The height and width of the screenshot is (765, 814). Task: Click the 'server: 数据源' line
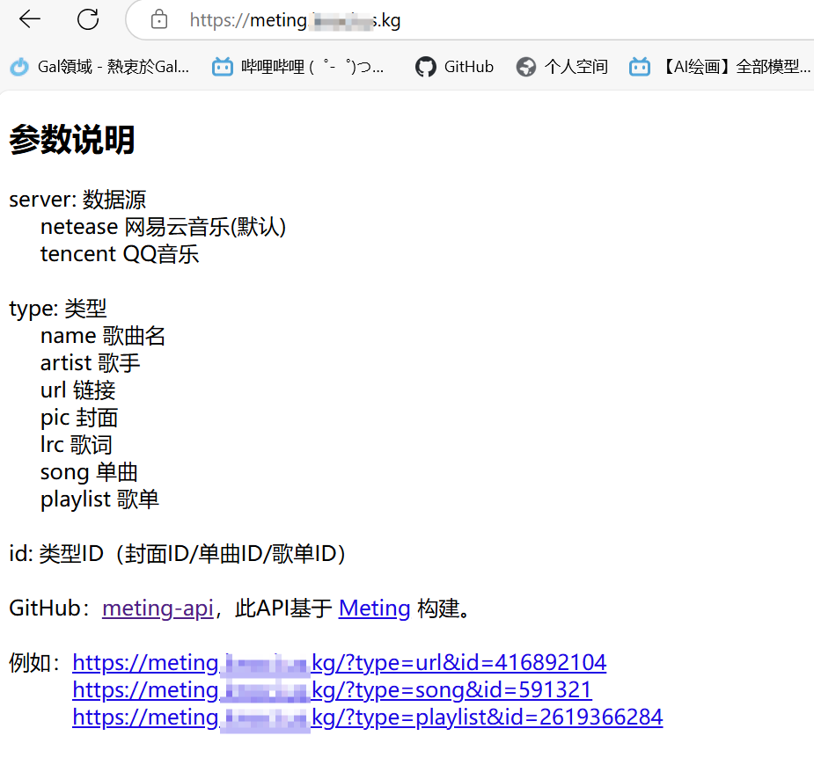[x=77, y=200]
